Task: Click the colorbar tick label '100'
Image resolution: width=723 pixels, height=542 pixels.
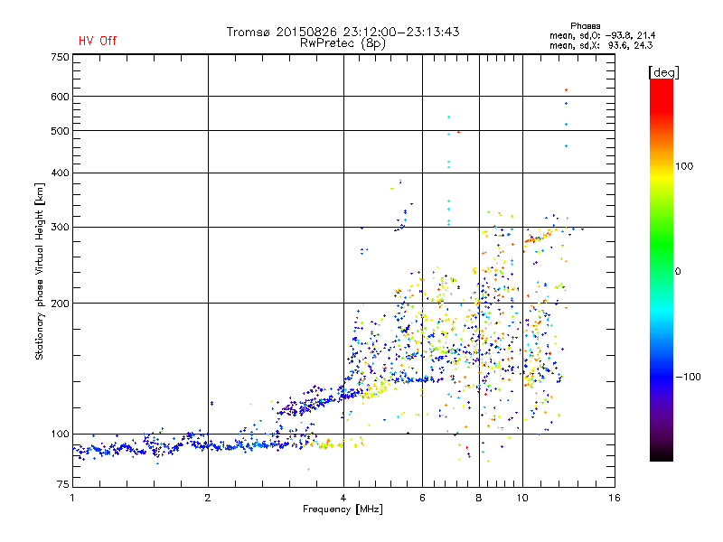Action: [x=684, y=166]
